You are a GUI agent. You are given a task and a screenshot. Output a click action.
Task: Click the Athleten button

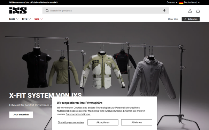[191, 19]
